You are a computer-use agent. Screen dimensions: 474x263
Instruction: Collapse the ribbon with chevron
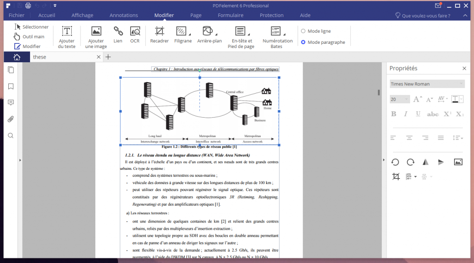465,15
